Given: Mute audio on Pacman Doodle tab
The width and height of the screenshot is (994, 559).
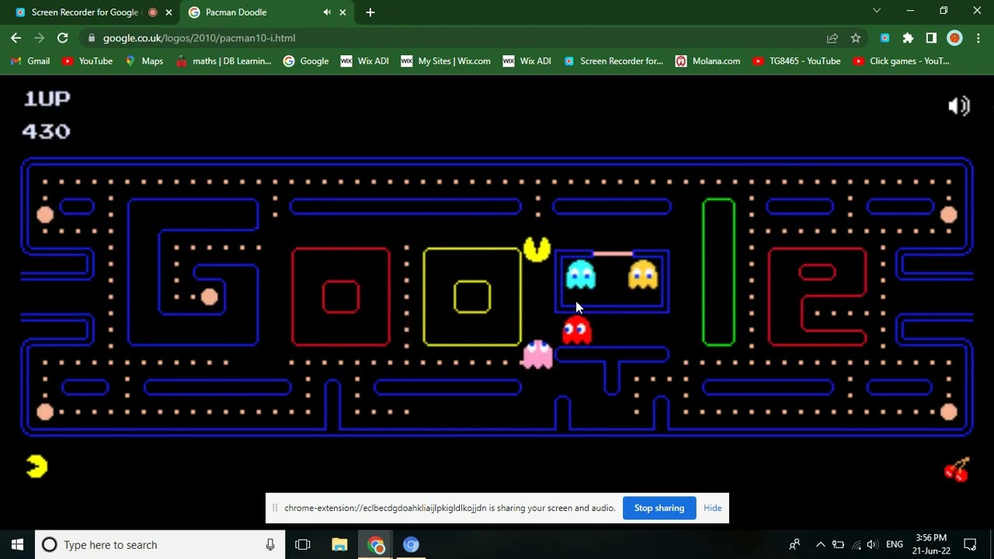Looking at the screenshot, I should tap(327, 12).
